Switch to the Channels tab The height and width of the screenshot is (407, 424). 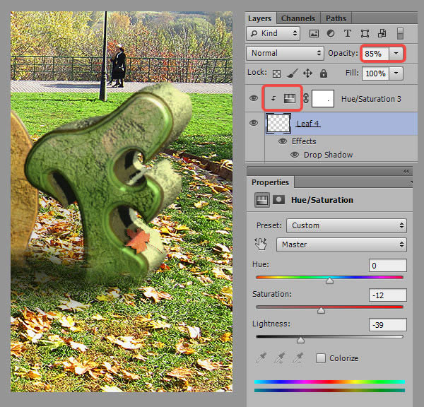coord(298,18)
